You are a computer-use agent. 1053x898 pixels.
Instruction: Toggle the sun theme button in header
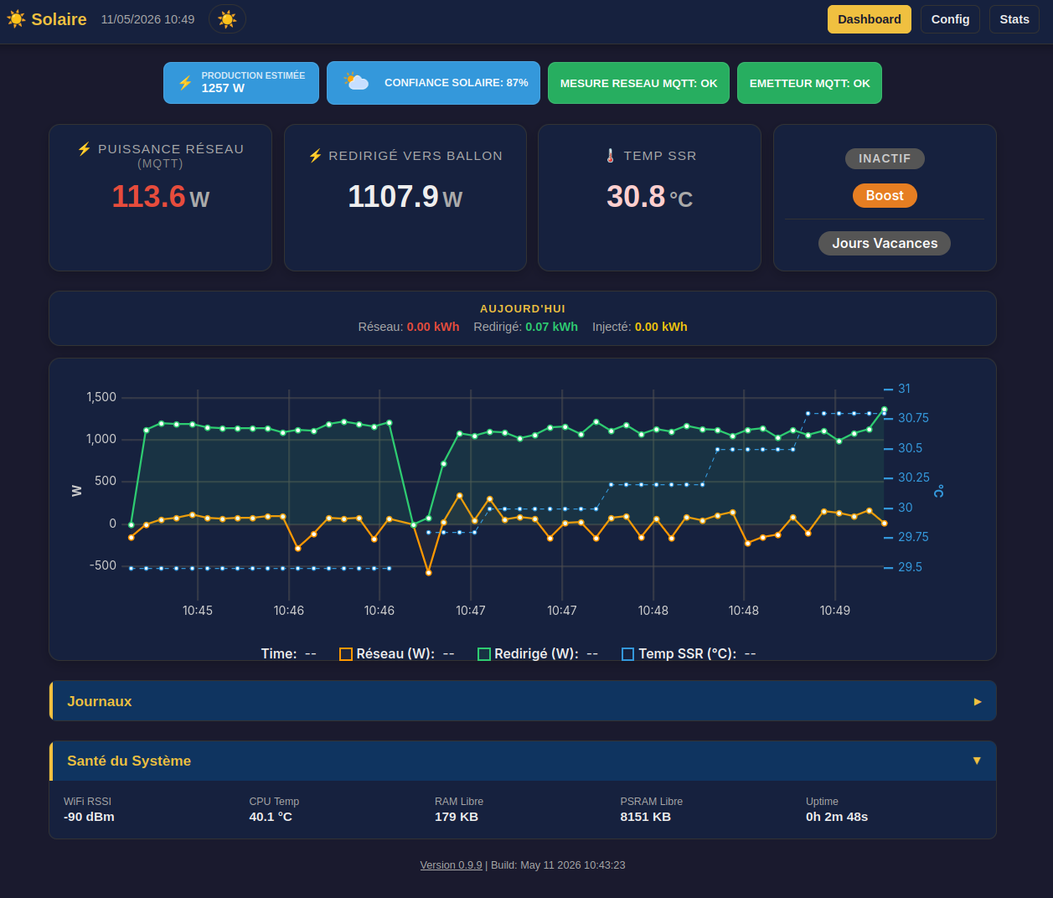click(x=227, y=19)
